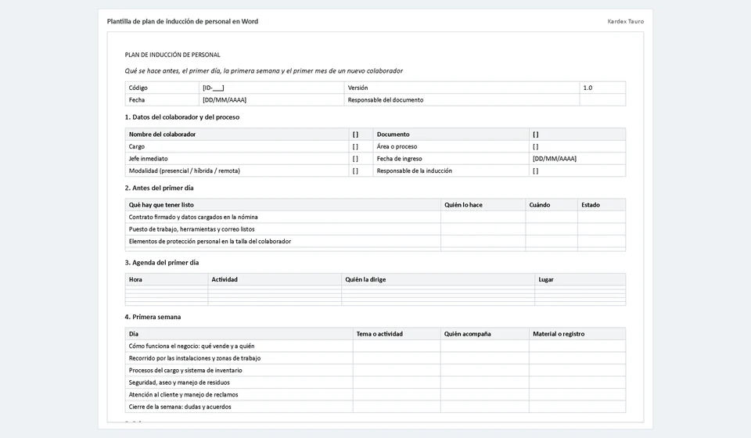Click the 'Estado' column header
751x438 pixels.
point(602,205)
